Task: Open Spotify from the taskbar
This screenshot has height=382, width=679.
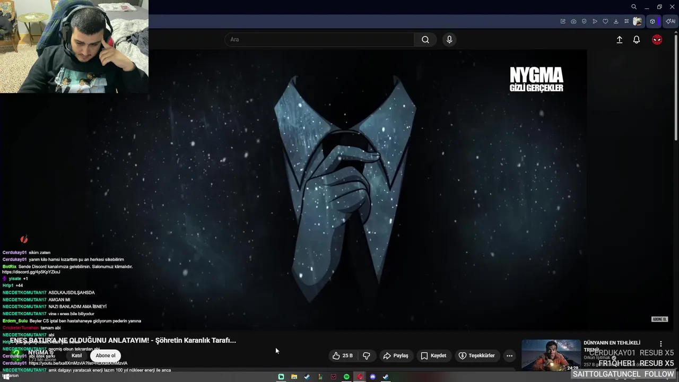Action: (x=346, y=377)
